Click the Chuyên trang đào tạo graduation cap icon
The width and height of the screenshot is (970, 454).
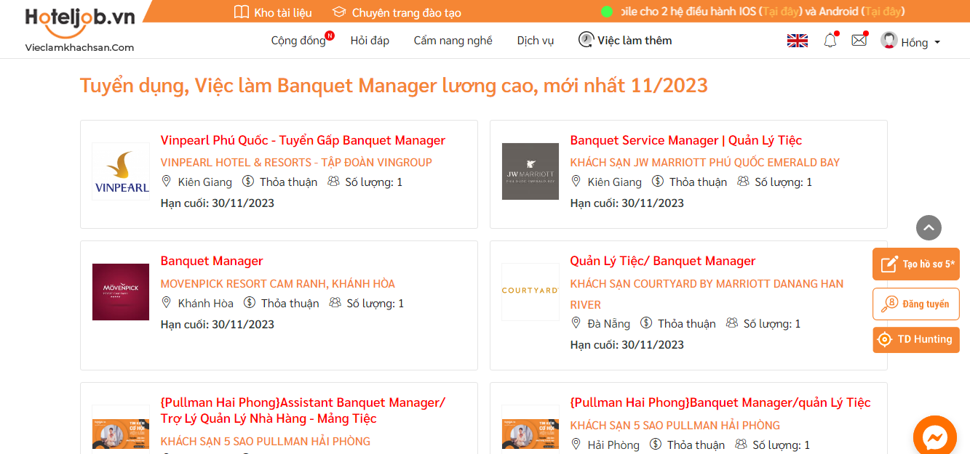338,12
